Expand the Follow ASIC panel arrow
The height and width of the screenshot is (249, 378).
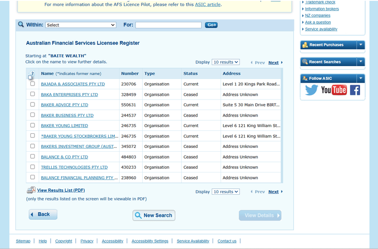tap(361, 78)
